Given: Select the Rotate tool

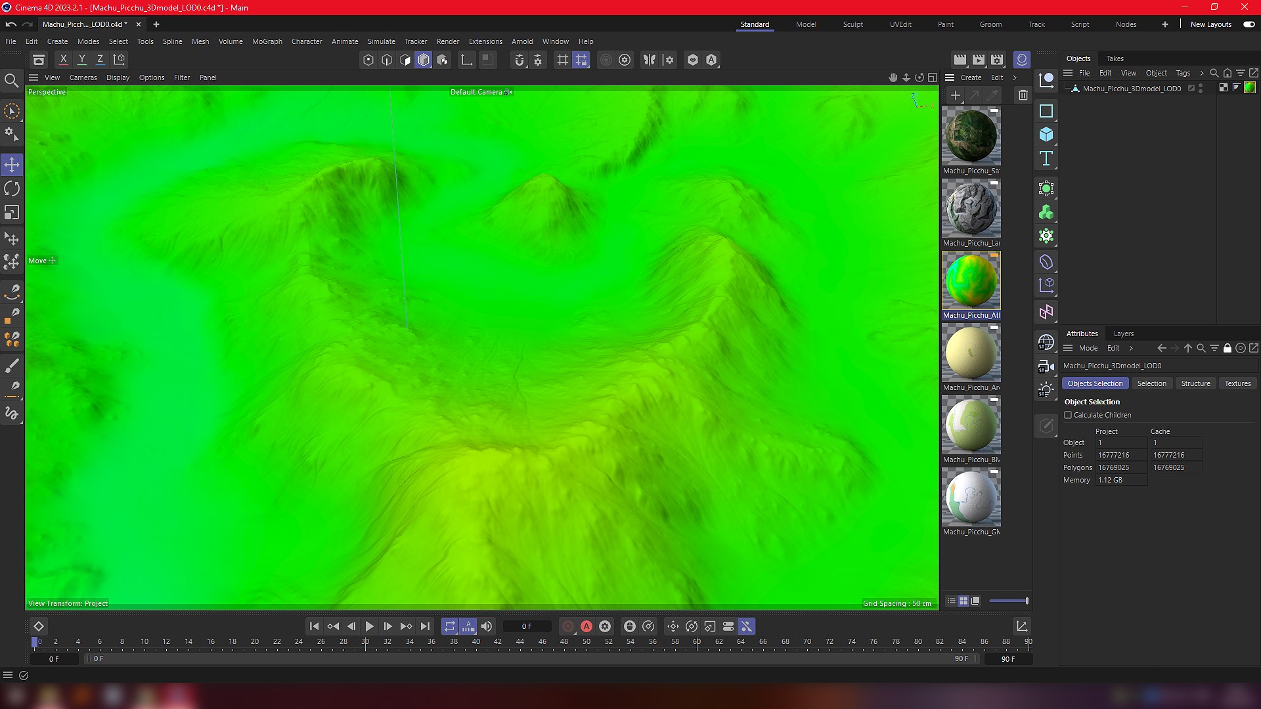Looking at the screenshot, I should [x=12, y=189].
